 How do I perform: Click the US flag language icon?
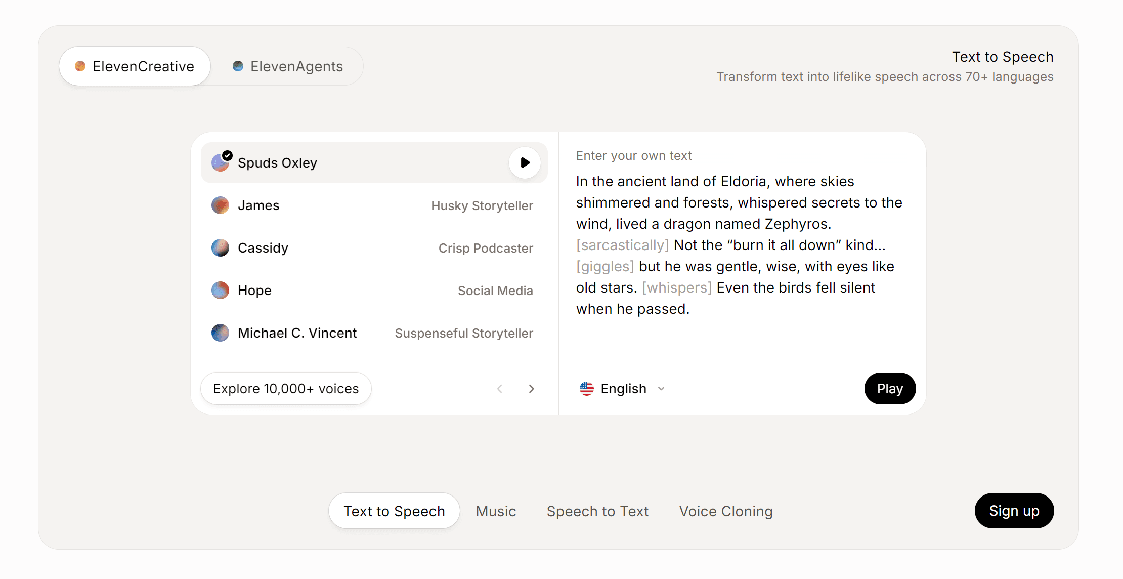586,389
